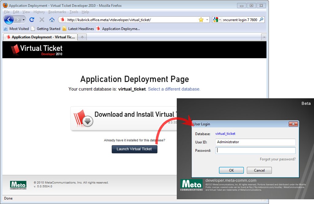The height and width of the screenshot is (204, 314).
Task: Click Select a different database link
Action: (174, 89)
